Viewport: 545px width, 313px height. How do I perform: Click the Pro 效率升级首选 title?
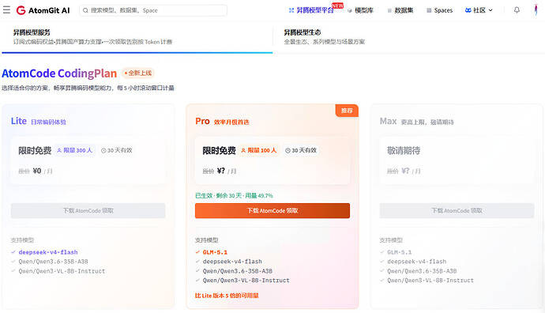tap(231, 122)
